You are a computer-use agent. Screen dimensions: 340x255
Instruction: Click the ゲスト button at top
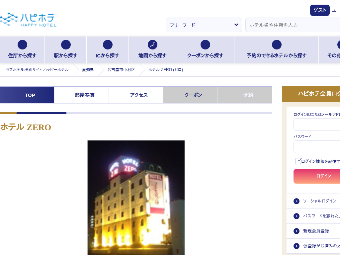pos(319,10)
